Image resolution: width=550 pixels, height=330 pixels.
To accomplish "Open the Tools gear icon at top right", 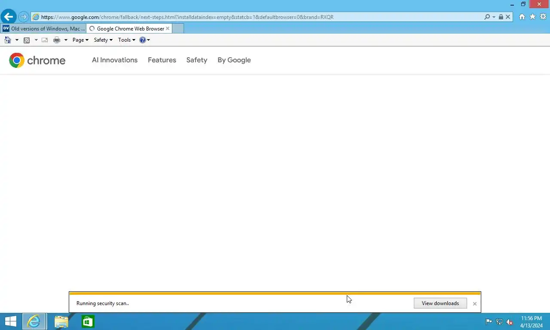I will pos(543,17).
